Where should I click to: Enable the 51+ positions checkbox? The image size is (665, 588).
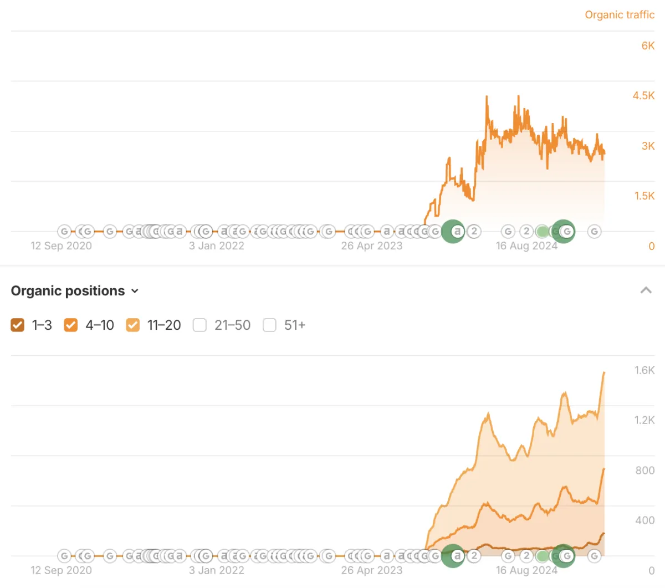(269, 325)
